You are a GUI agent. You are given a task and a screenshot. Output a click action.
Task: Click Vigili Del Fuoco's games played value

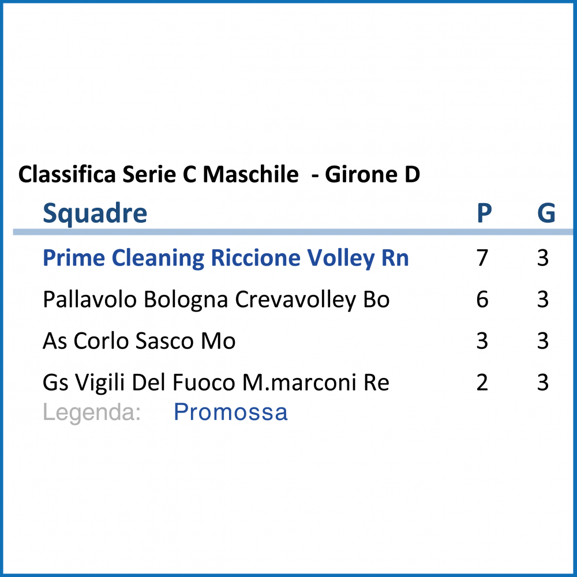(543, 383)
